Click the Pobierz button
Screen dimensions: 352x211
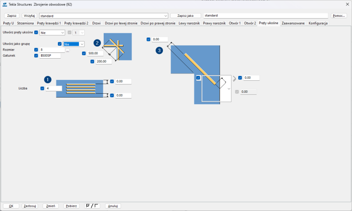(x=71, y=206)
